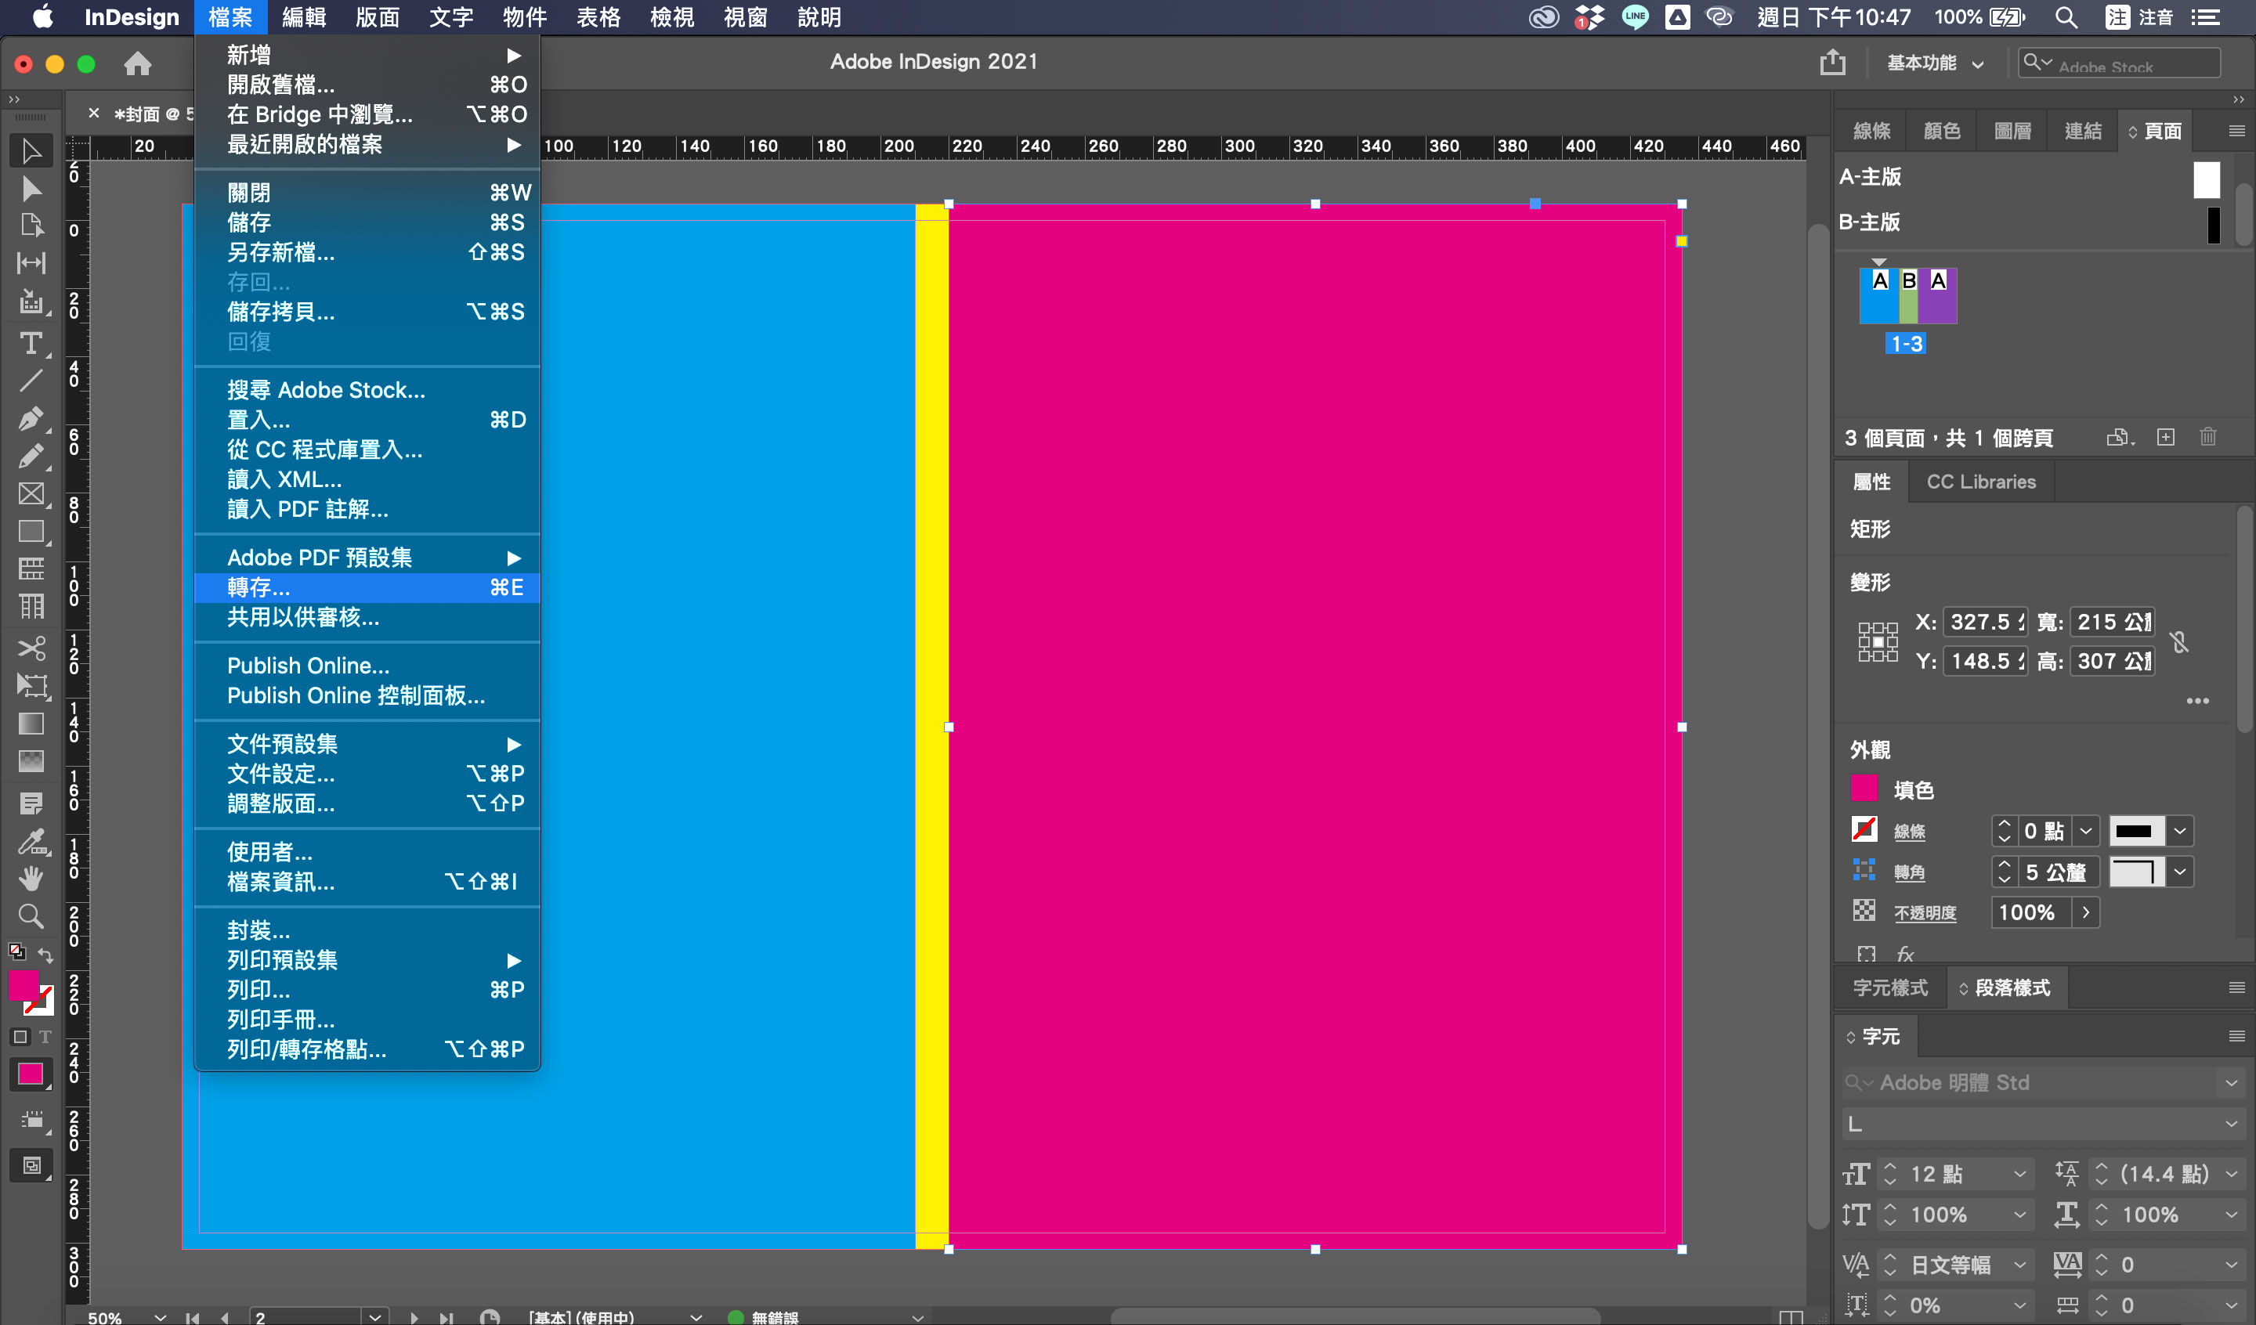Open the corner shape dropdown
Viewport: 2256px width, 1325px height.
click(x=2180, y=871)
